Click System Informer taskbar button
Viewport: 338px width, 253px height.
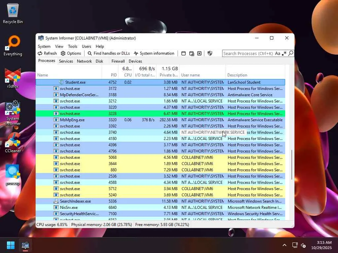click(x=25, y=245)
